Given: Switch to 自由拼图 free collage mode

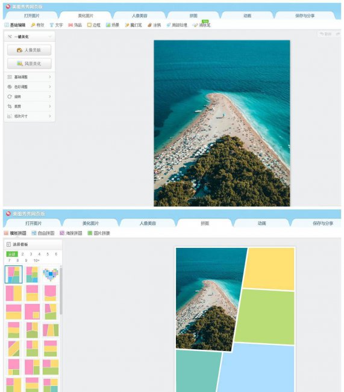Looking at the screenshot, I should [43, 233].
